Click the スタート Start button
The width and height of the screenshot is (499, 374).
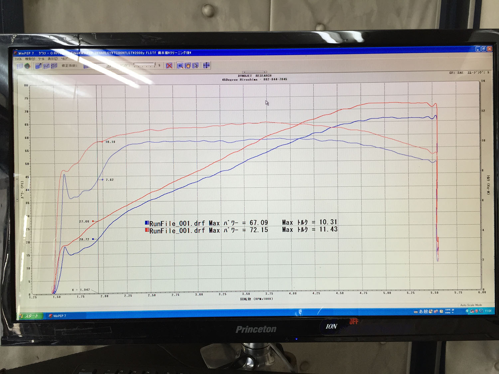click(30, 316)
